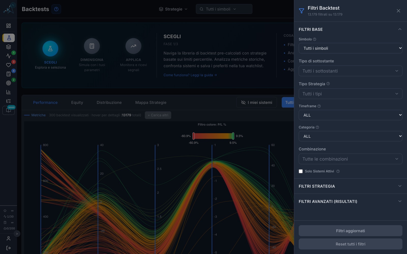Click the logout icon at sidebar bottom
The width and height of the screenshot is (407, 254).
[8, 248]
